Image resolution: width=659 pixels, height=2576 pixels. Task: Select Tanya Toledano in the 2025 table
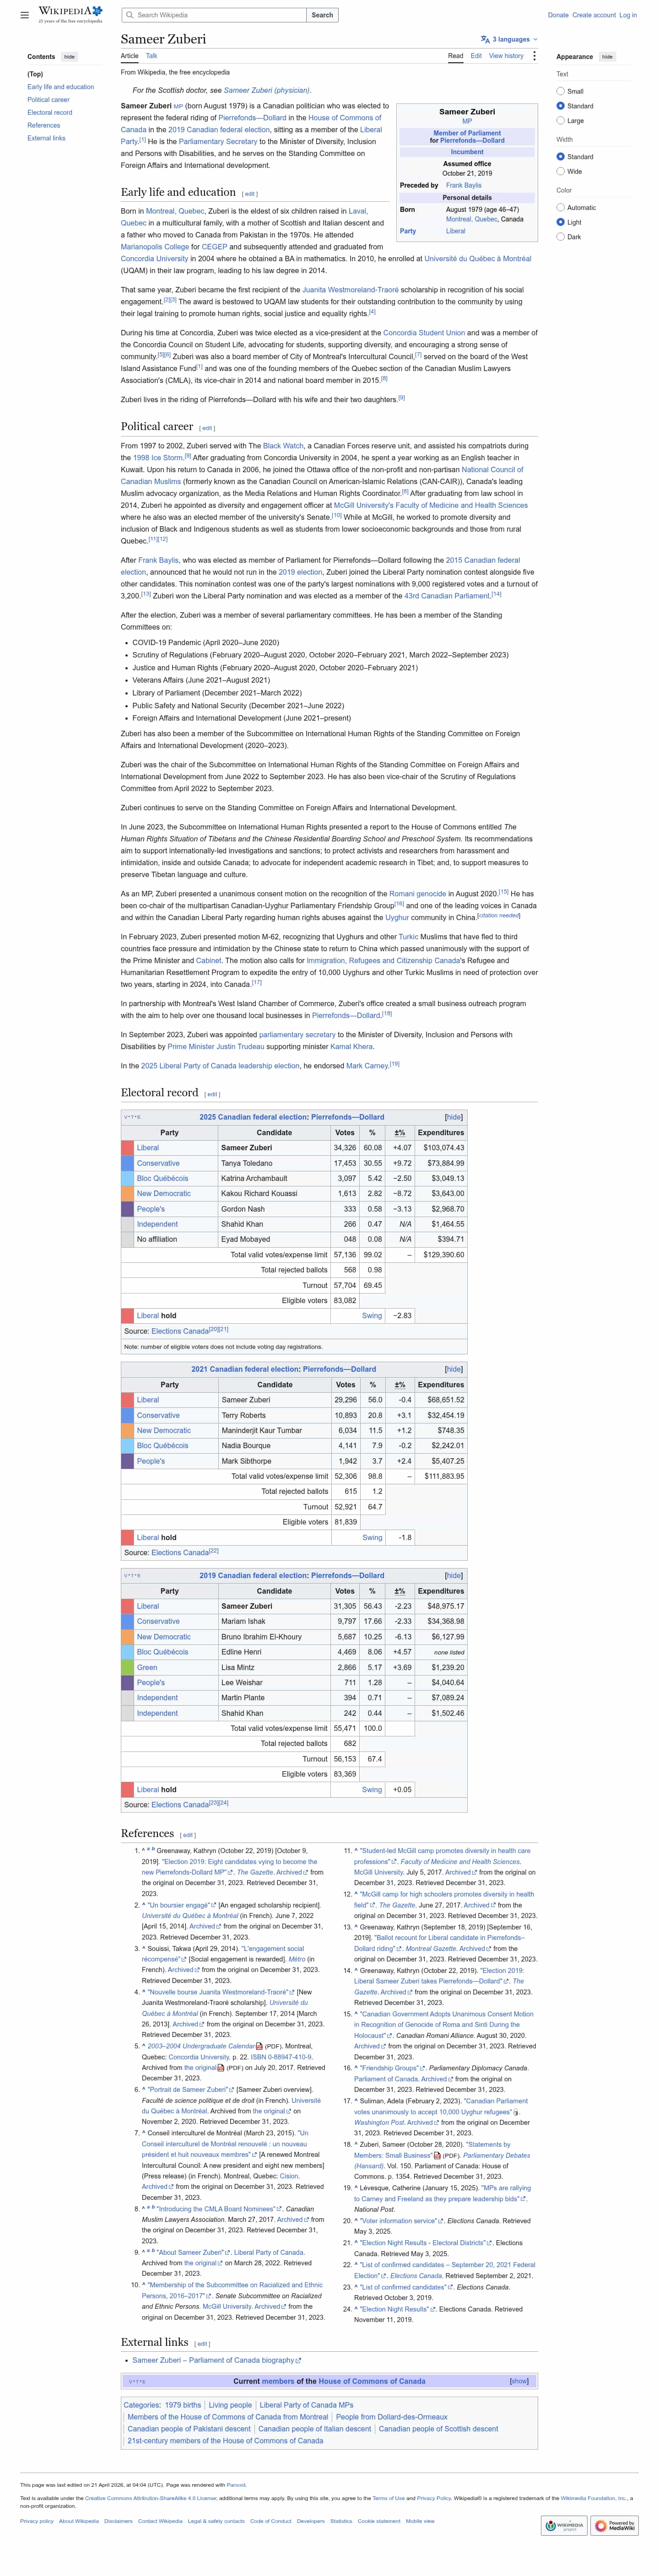[246, 1163]
